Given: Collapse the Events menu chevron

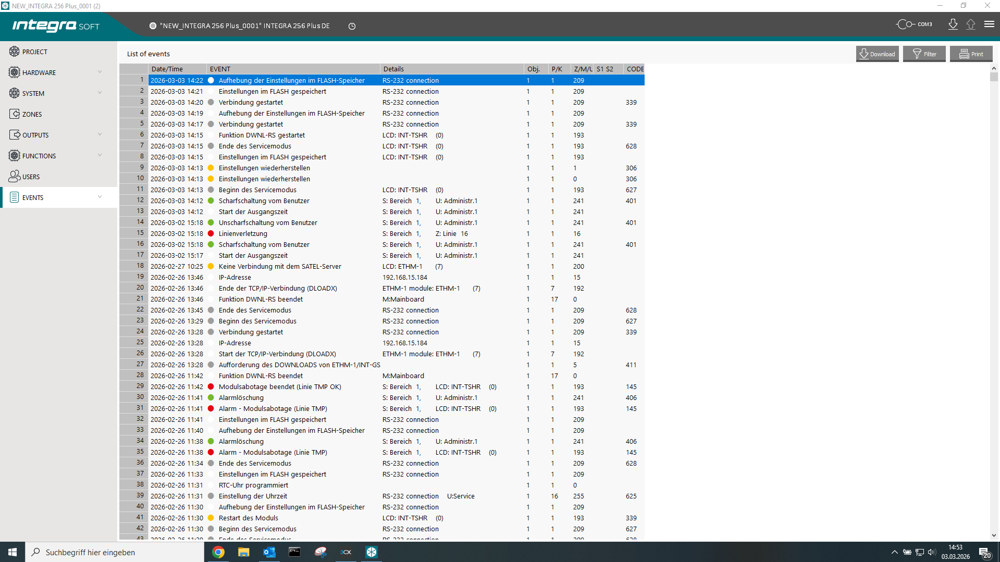Looking at the screenshot, I should coord(100,197).
